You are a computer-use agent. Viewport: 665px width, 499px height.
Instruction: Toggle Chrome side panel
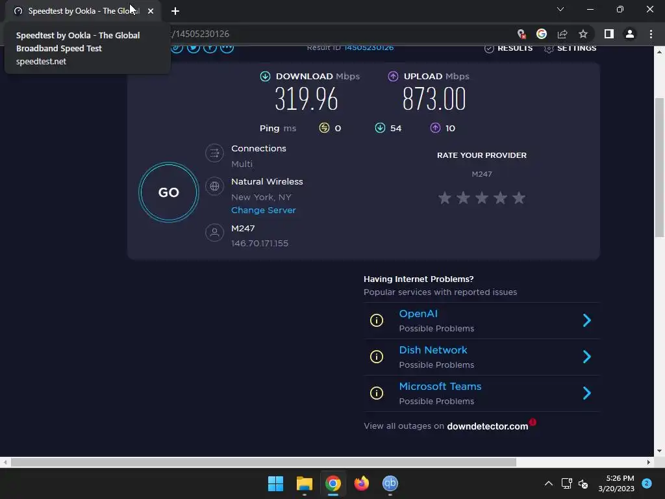pyautogui.click(x=609, y=34)
